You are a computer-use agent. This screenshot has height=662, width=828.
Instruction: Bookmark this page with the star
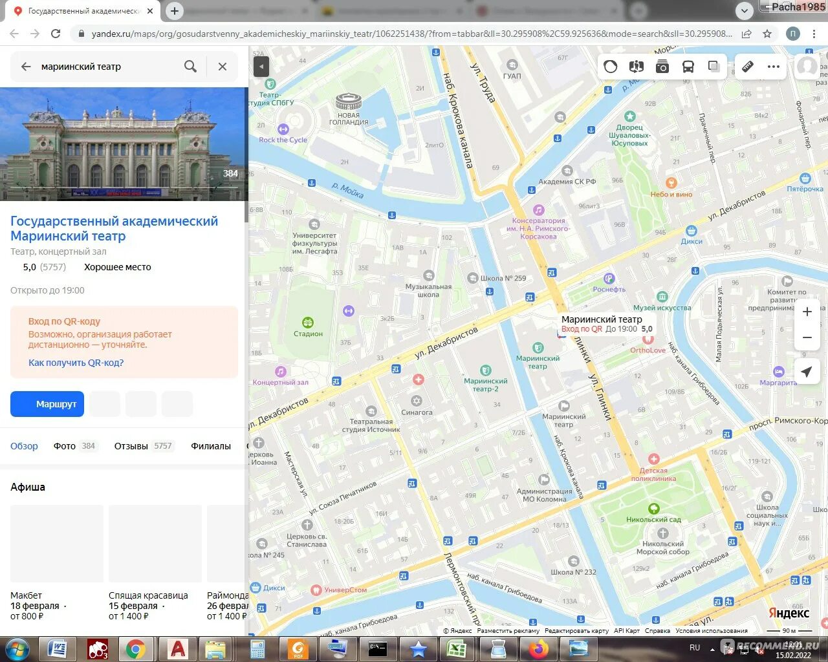click(x=767, y=34)
